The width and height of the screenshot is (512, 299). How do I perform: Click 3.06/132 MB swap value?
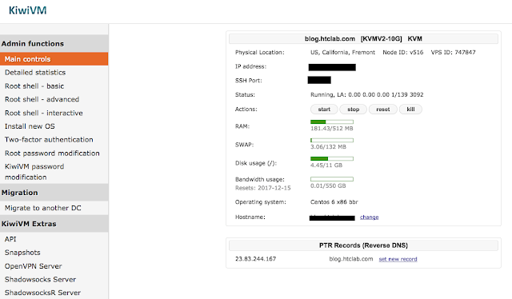tap(328, 147)
